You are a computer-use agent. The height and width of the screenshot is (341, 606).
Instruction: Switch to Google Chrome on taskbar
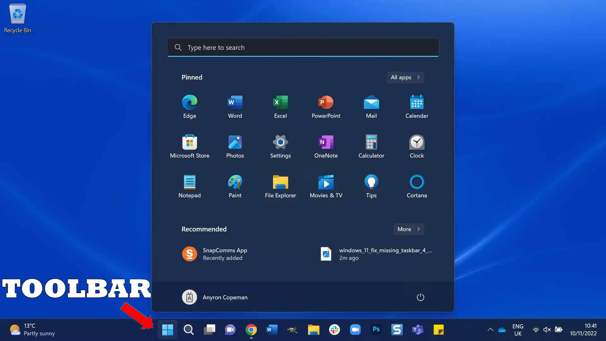[251, 330]
